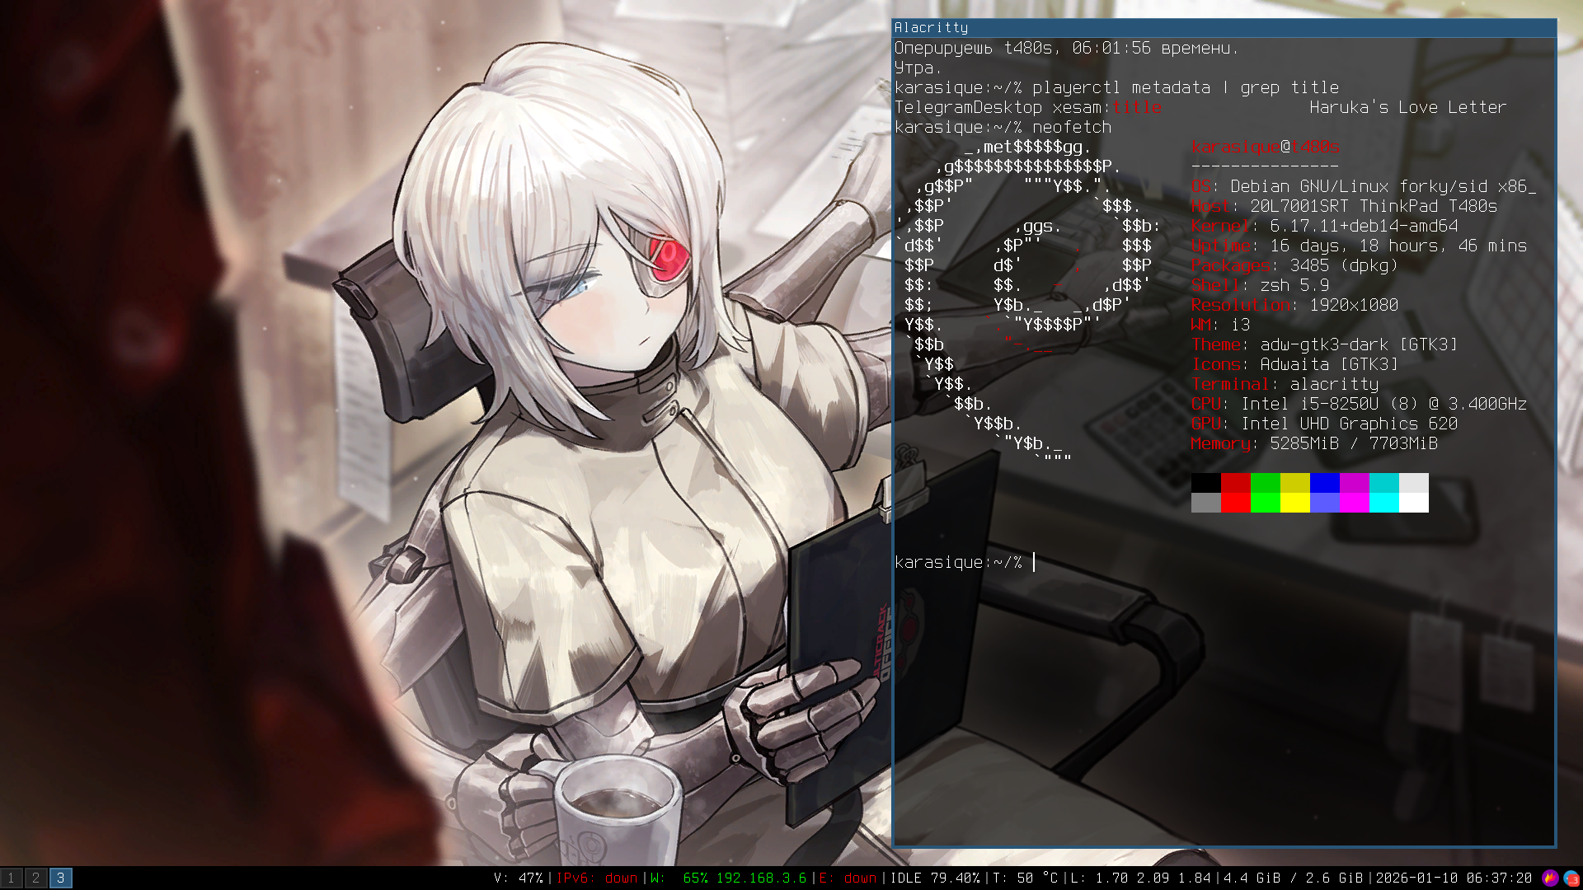Click the Ethernet E: down block

point(848,878)
